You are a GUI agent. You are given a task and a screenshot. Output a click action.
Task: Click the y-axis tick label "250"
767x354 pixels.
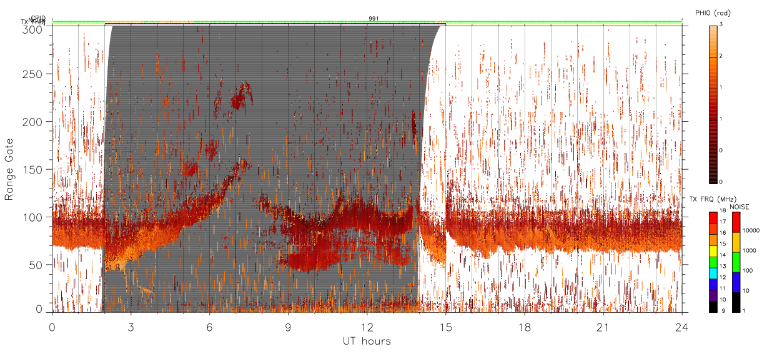coord(33,74)
